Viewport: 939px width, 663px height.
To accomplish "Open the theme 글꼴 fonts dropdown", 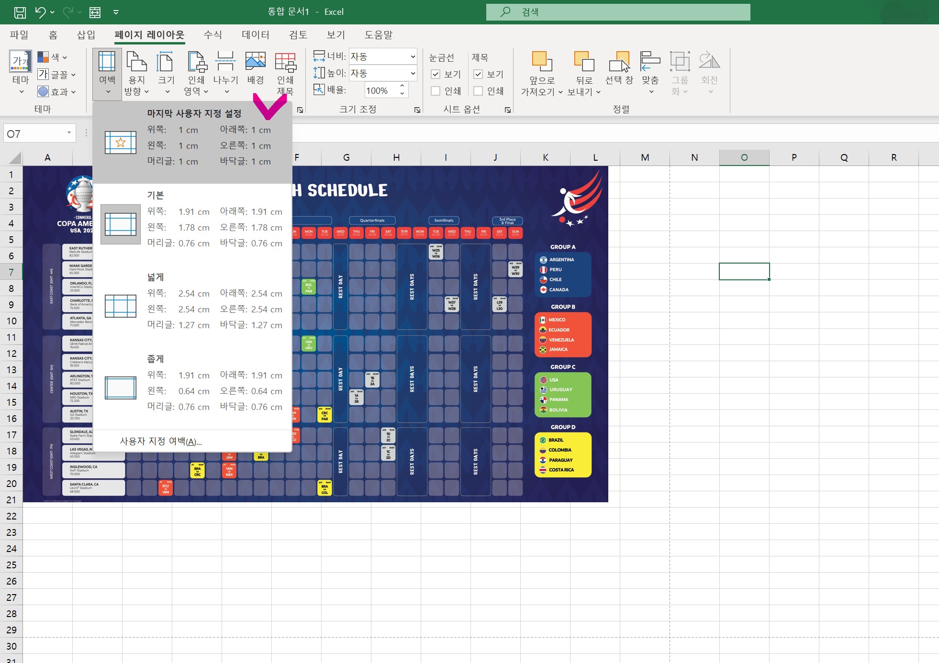I will (57, 75).
